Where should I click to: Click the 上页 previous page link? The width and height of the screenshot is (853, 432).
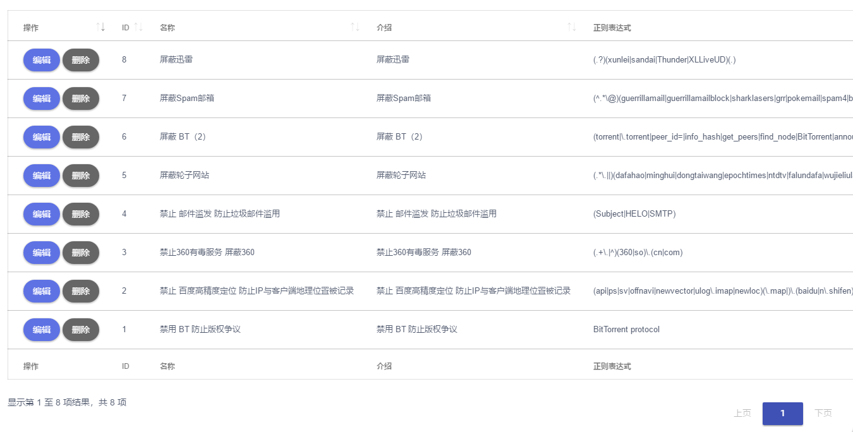(742, 413)
